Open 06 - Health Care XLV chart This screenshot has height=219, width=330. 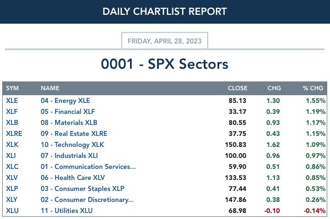[73, 178]
